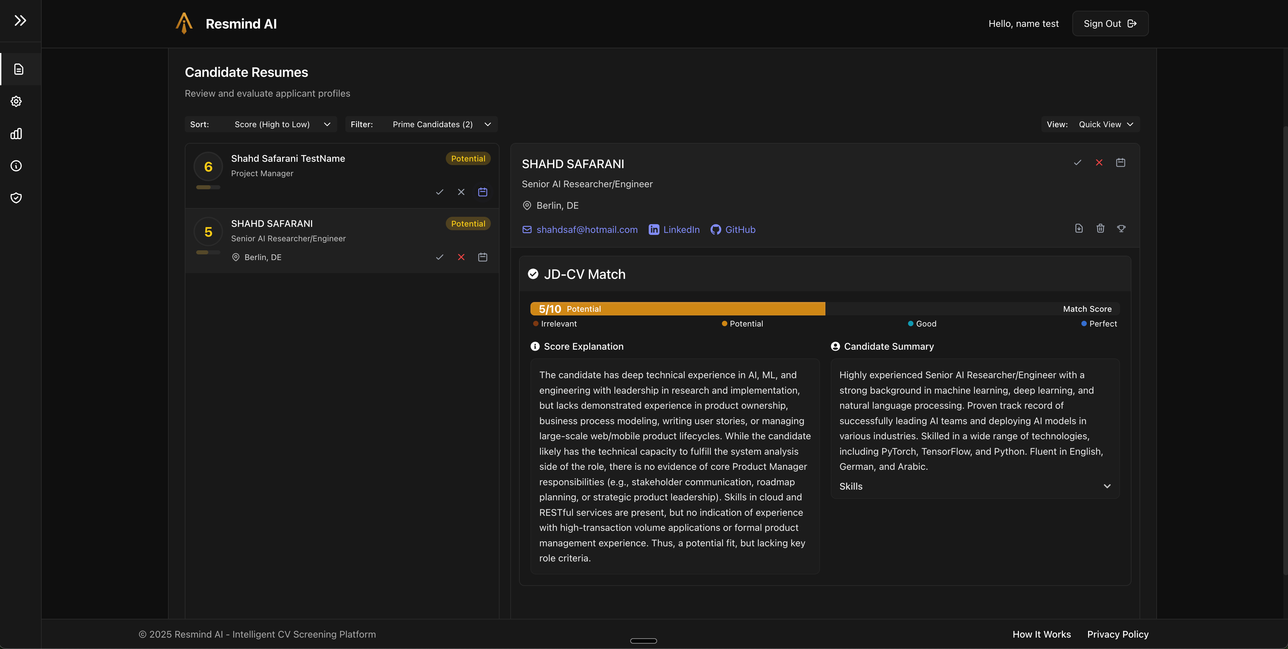This screenshot has width=1288, height=649.
Task: Click the Sign Out button
Action: pos(1110,23)
